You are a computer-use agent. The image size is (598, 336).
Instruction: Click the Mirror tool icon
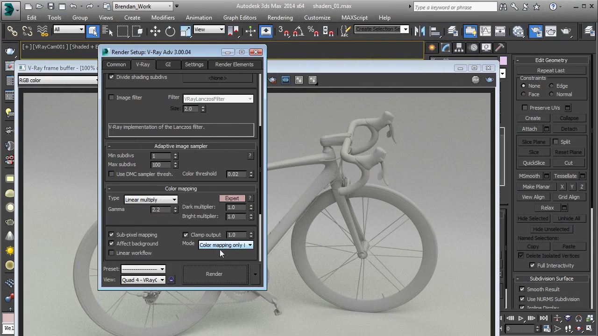(x=420, y=31)
